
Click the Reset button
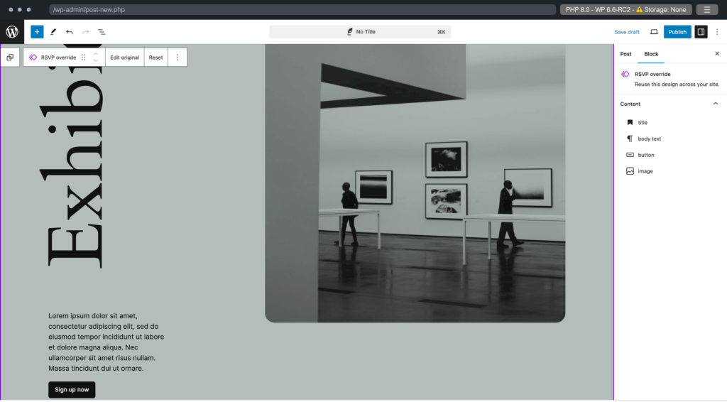pyautogui.click(x=155, y=58)
